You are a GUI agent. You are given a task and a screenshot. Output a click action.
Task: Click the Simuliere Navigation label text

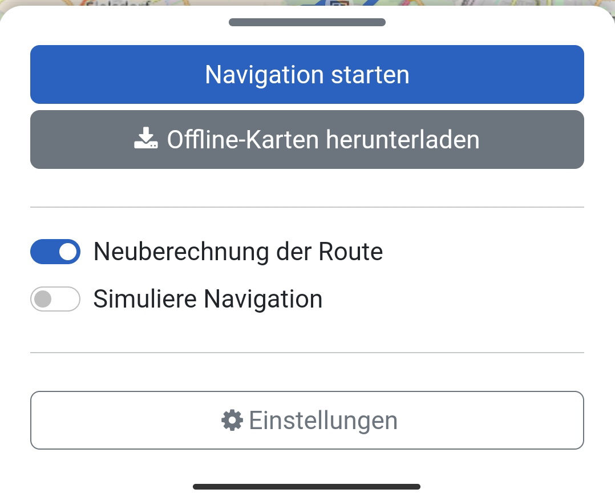208,299
